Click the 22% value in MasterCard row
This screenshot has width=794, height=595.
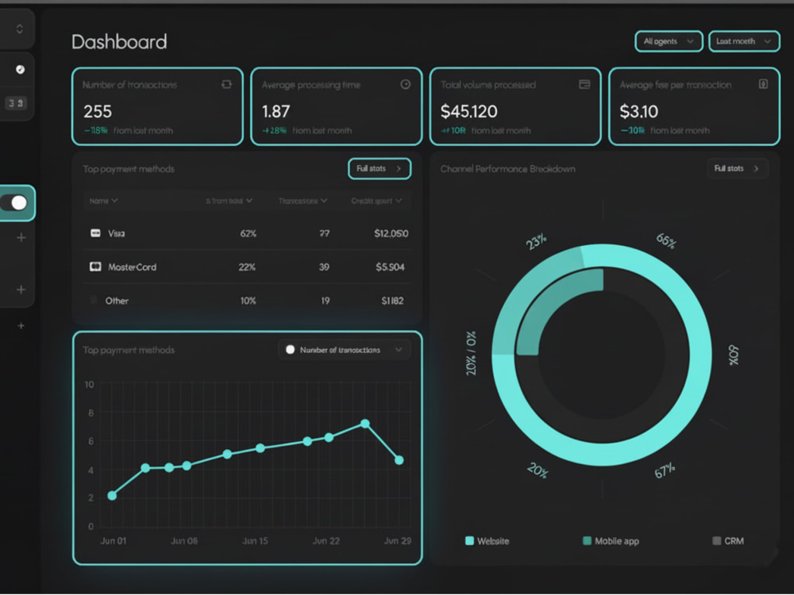click(x=247, y=267)
